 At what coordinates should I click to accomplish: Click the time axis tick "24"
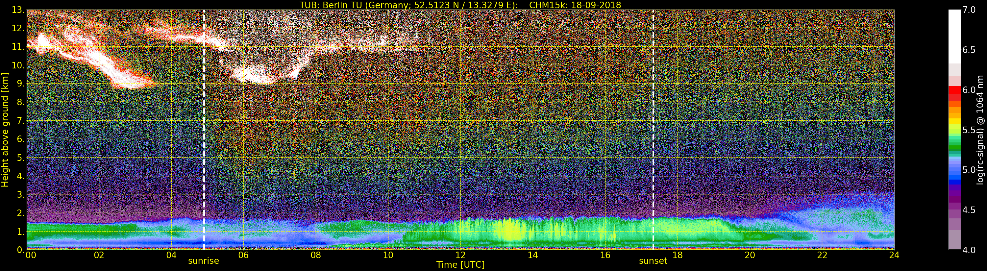894,255
